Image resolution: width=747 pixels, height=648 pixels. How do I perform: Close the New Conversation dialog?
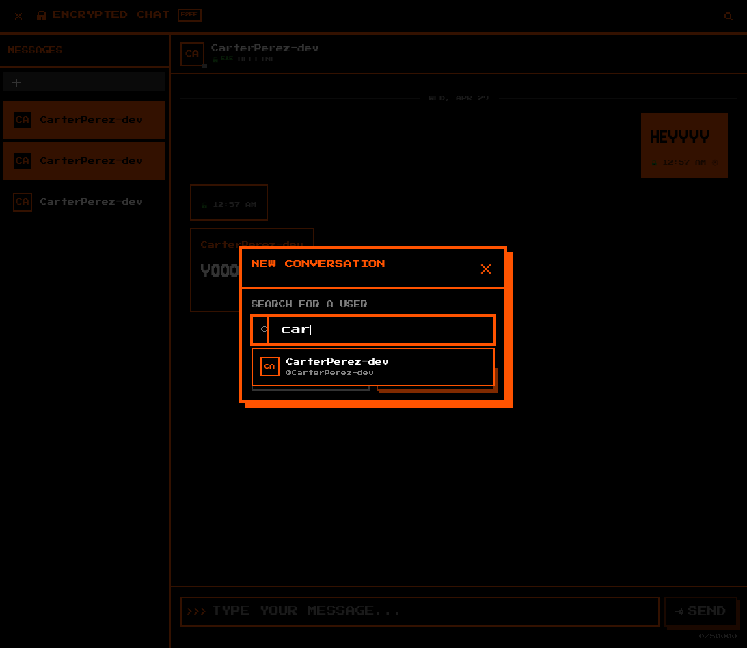click(485, 269)
